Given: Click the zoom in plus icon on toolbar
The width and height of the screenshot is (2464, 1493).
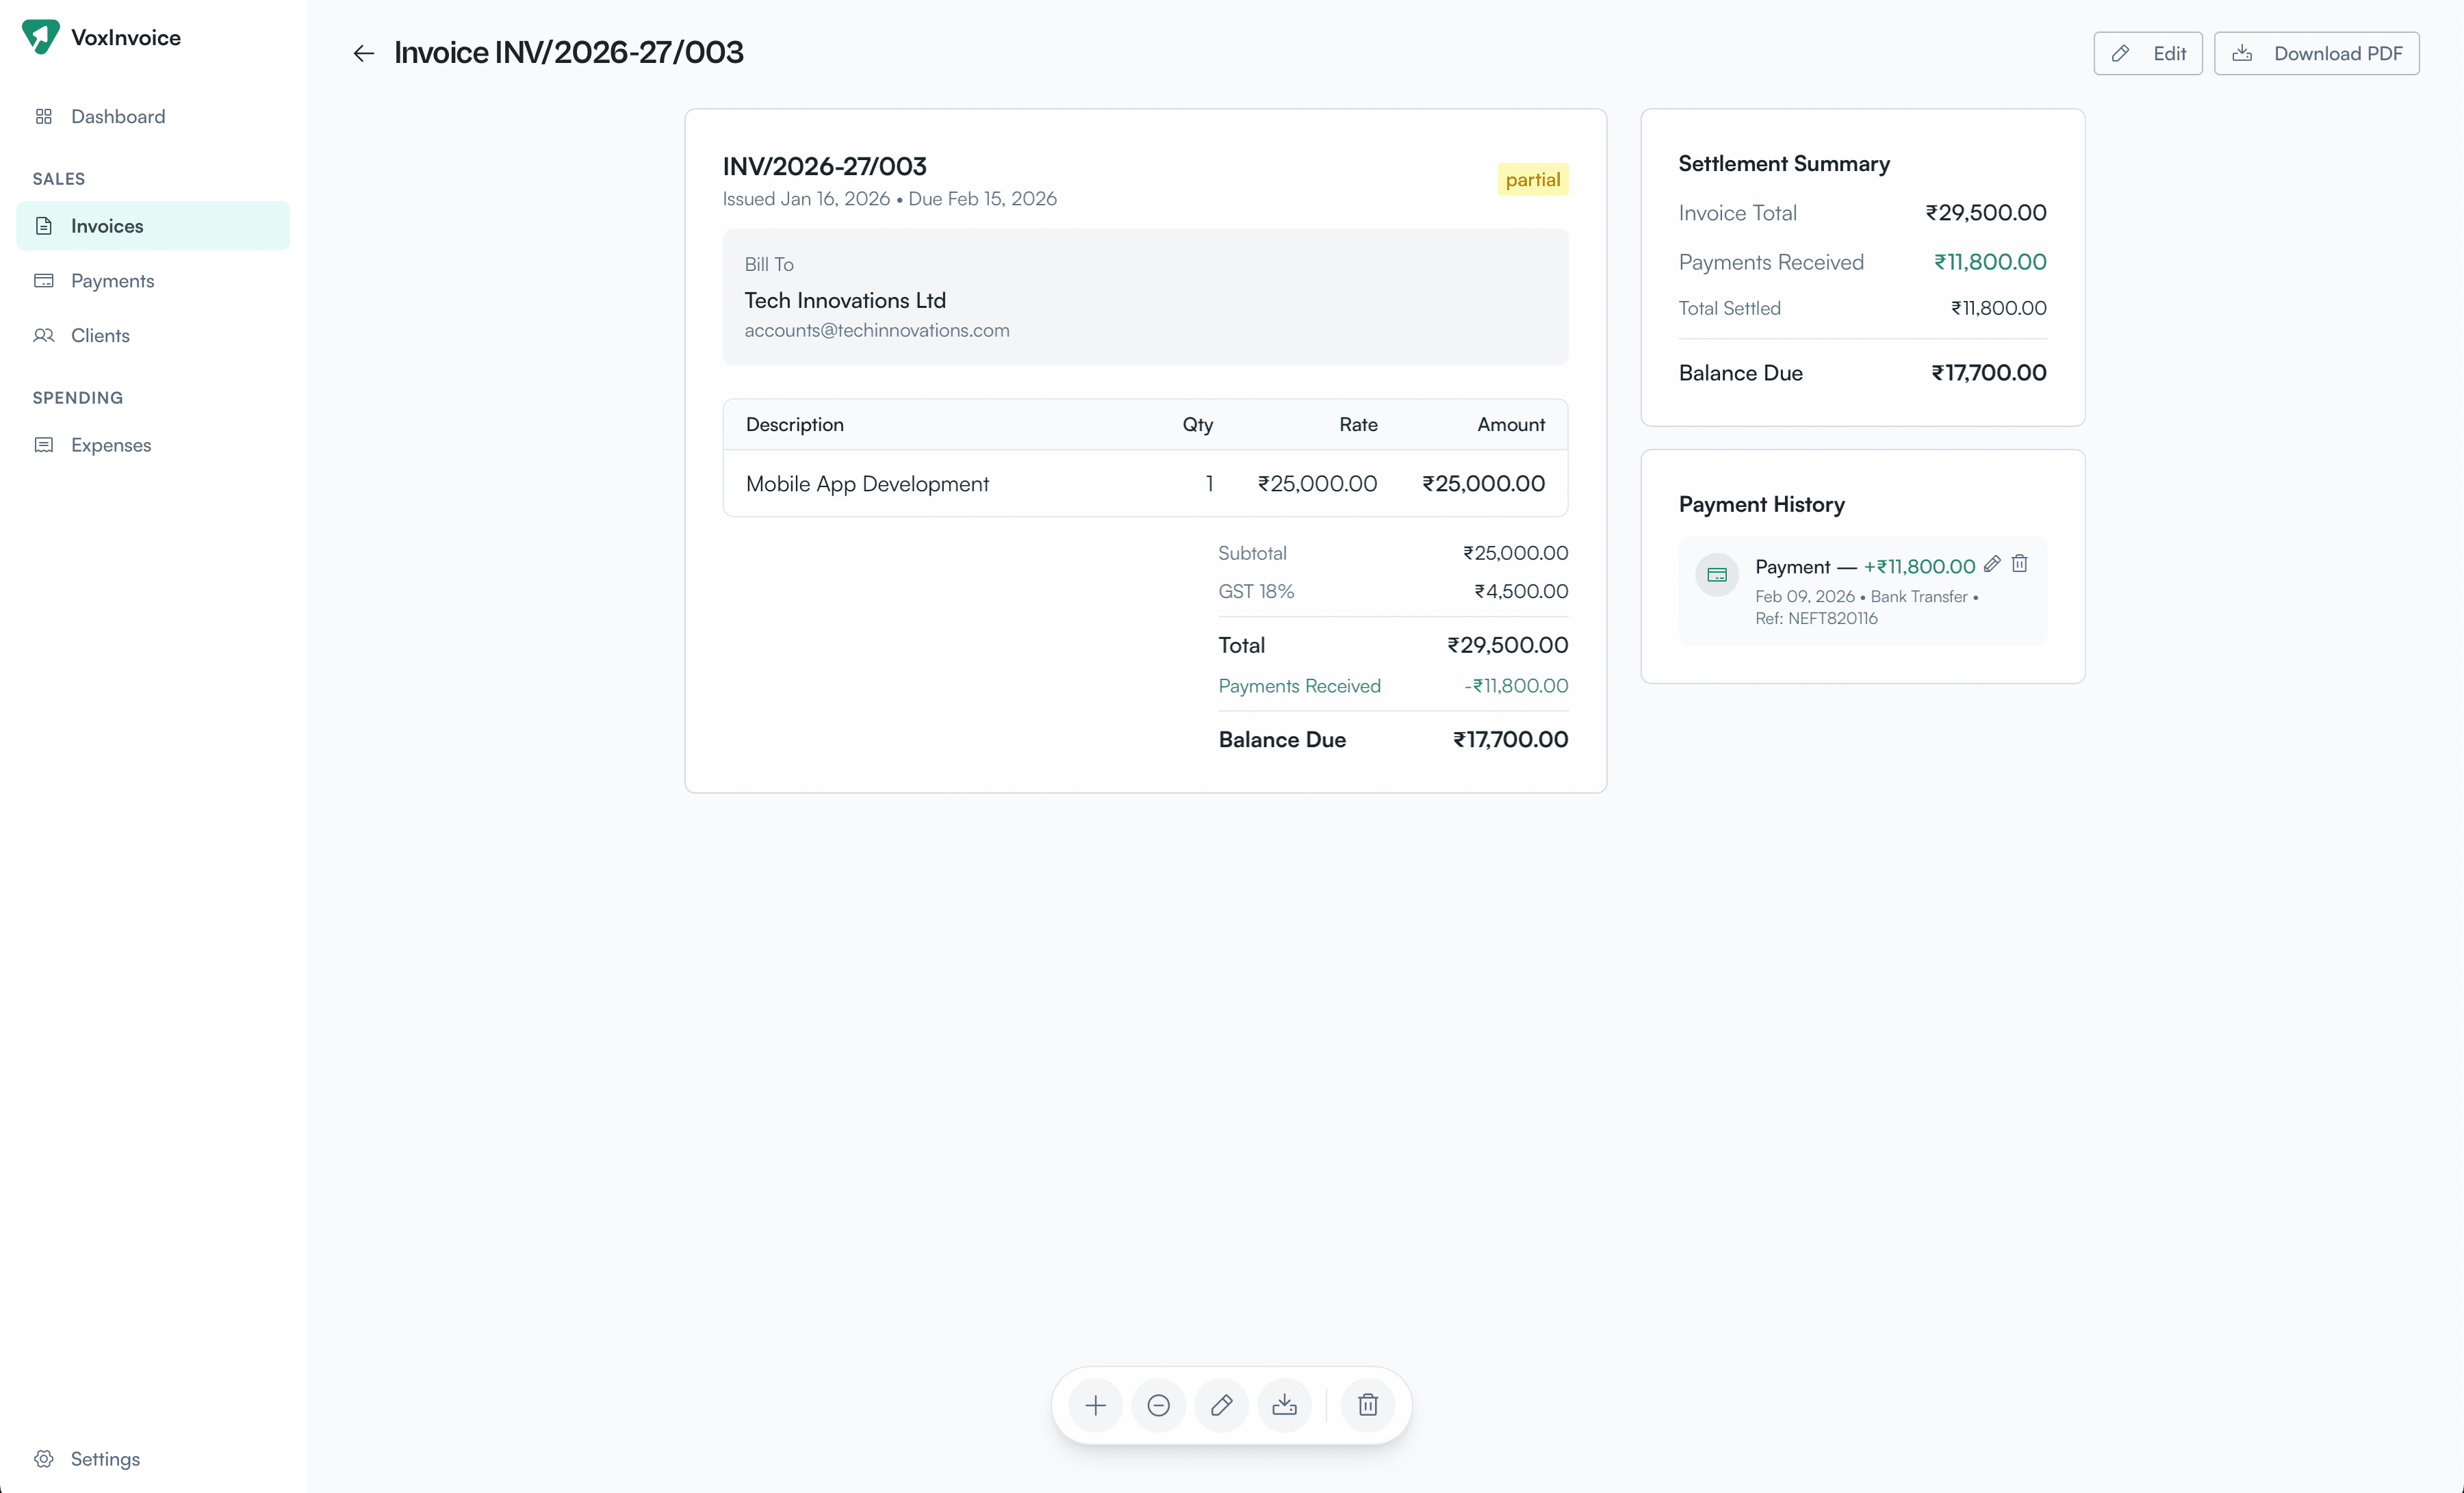Looking at the screenshot, I should coord(1095,1405).
